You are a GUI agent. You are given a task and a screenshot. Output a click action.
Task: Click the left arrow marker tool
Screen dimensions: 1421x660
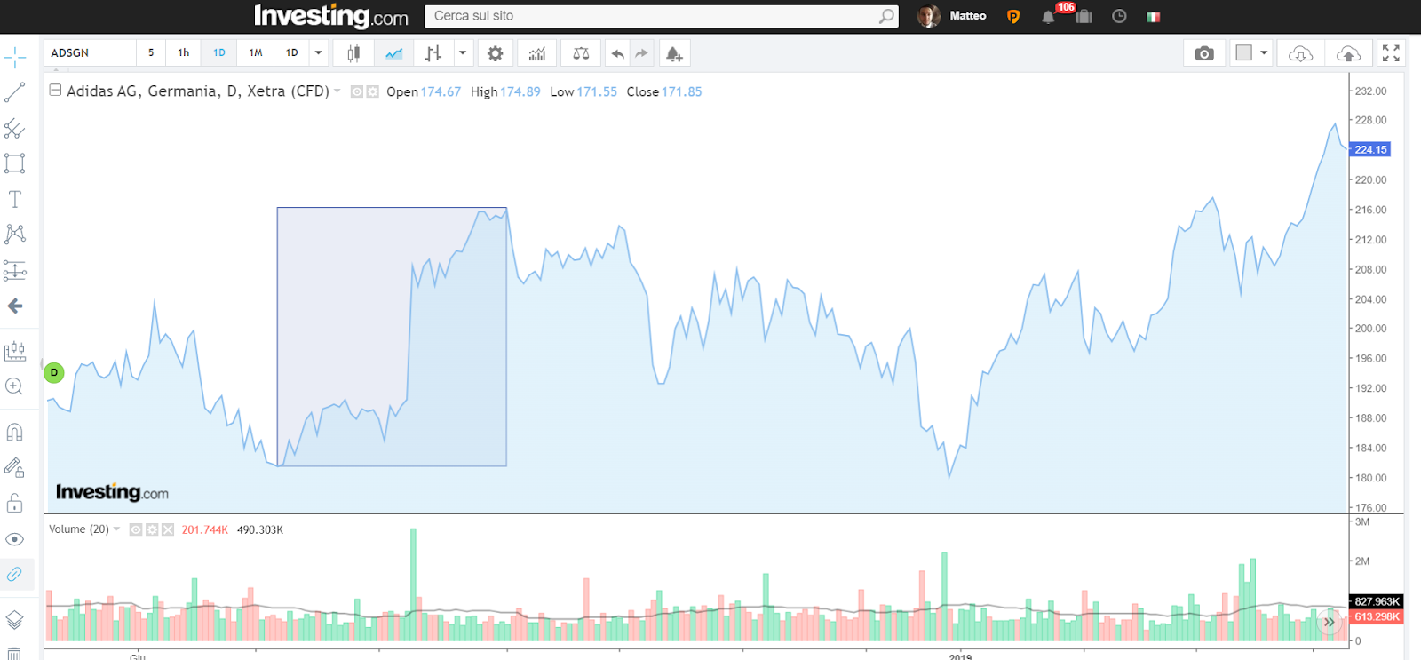(15, 306)
